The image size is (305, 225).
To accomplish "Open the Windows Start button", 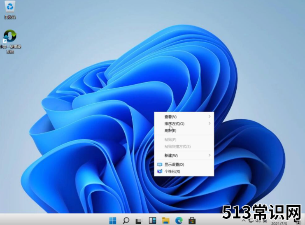I will (x=113, y=220).
